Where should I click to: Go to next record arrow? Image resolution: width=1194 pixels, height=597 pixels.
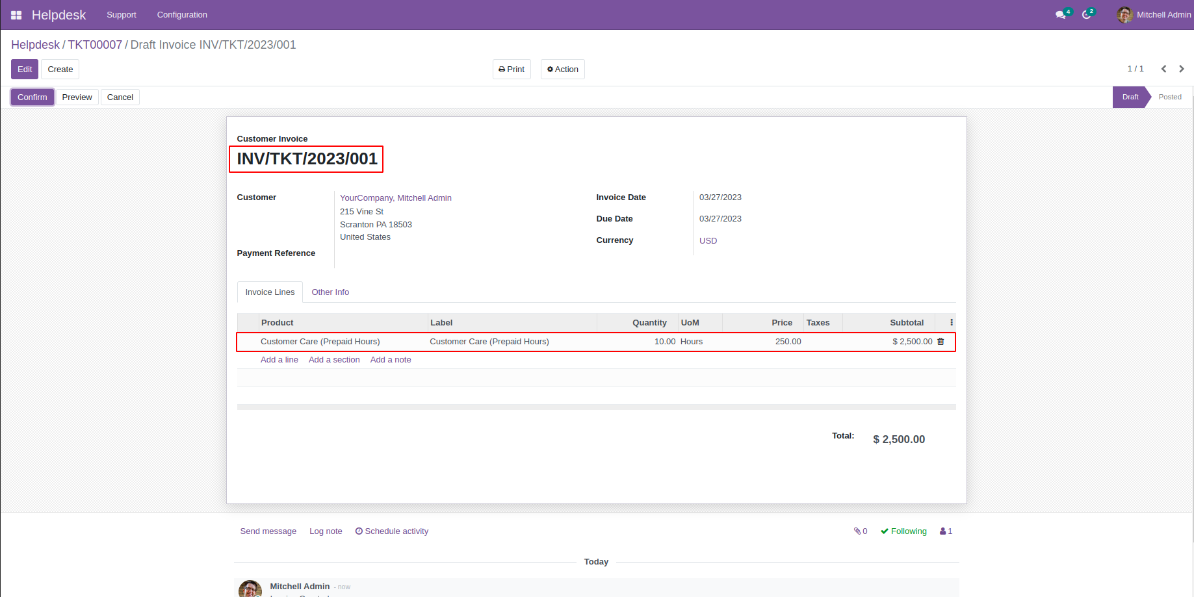[1182, 69]
